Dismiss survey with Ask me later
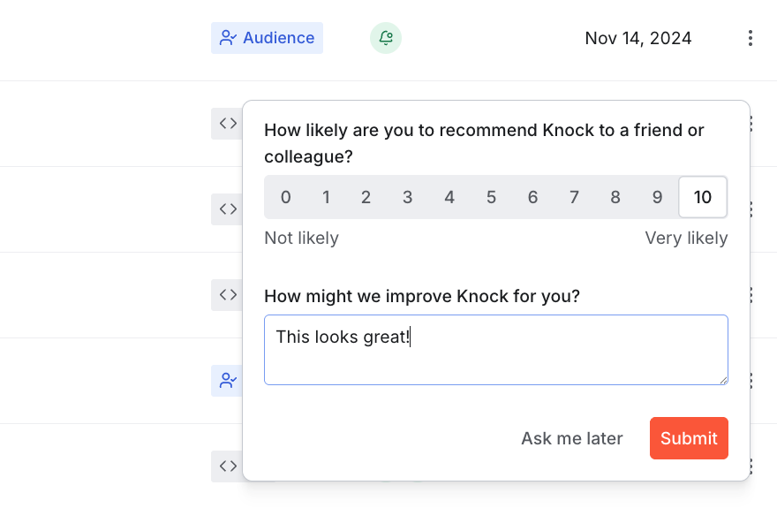This screenshot has height=508, width=777. 572,438
